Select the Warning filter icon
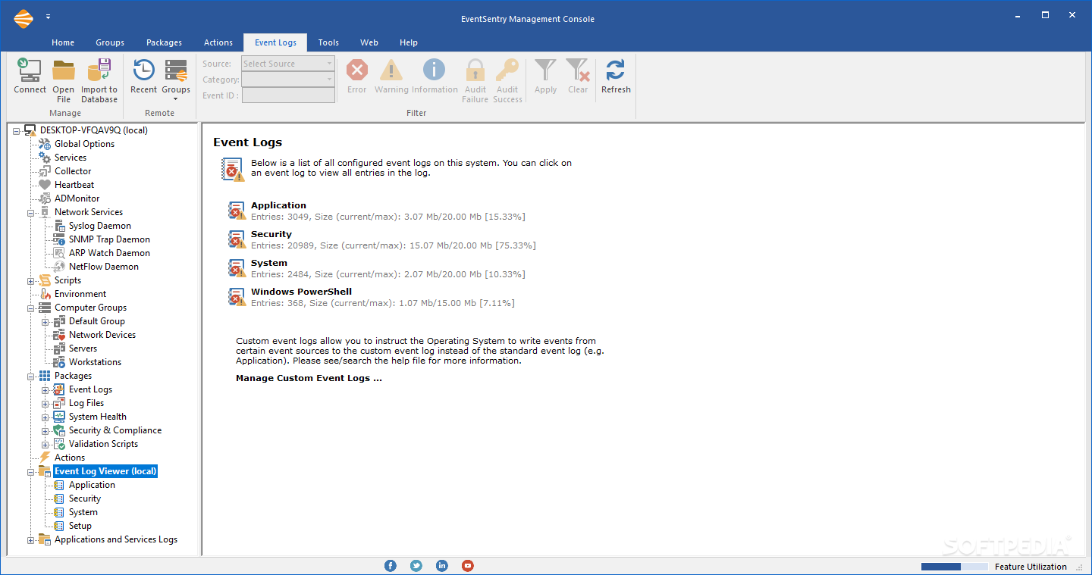Screen dimensions: 1092x575 click(391, 70)
